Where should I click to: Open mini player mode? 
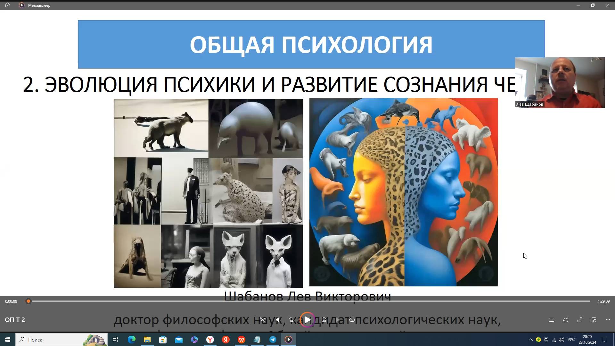tap(594, 319)
